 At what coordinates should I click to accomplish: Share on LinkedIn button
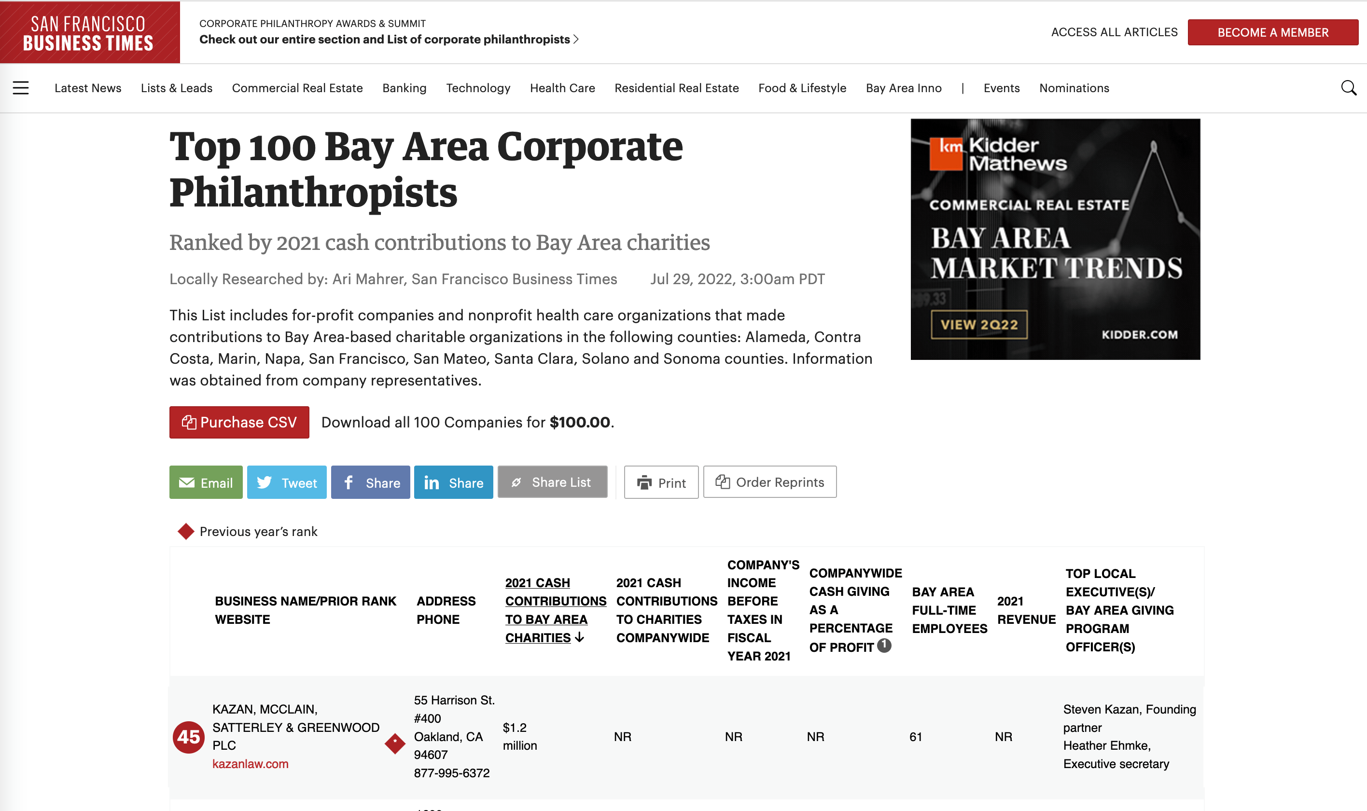(453, 482)
